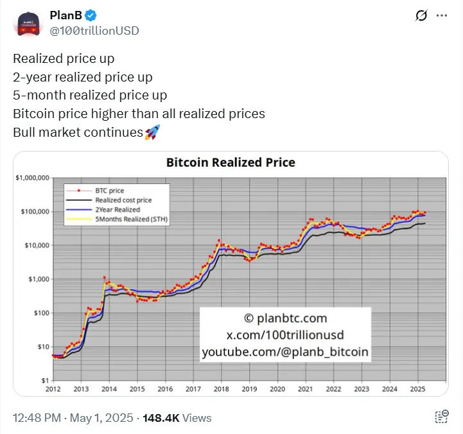
Task: Open the three-dot more options menu
Action: [441, 15]
